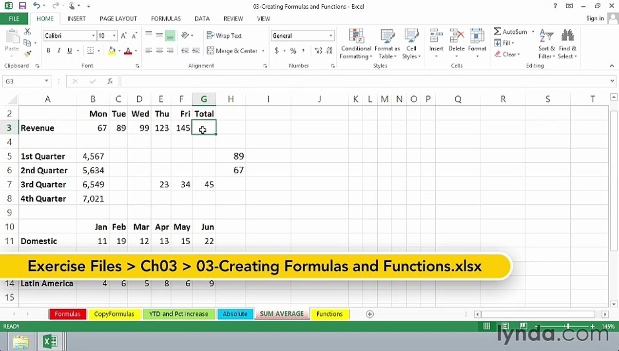Toggle Italic formatting
The width and height of the screenshot is (619, 351).
click(x=58, y=51)
